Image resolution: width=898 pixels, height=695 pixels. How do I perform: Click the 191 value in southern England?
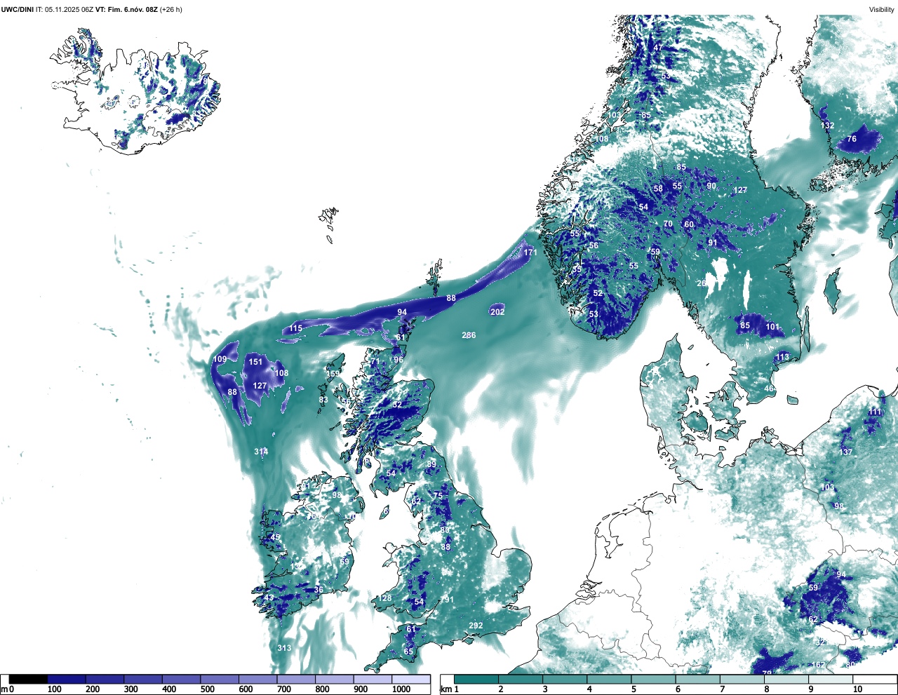coord(447,600)
